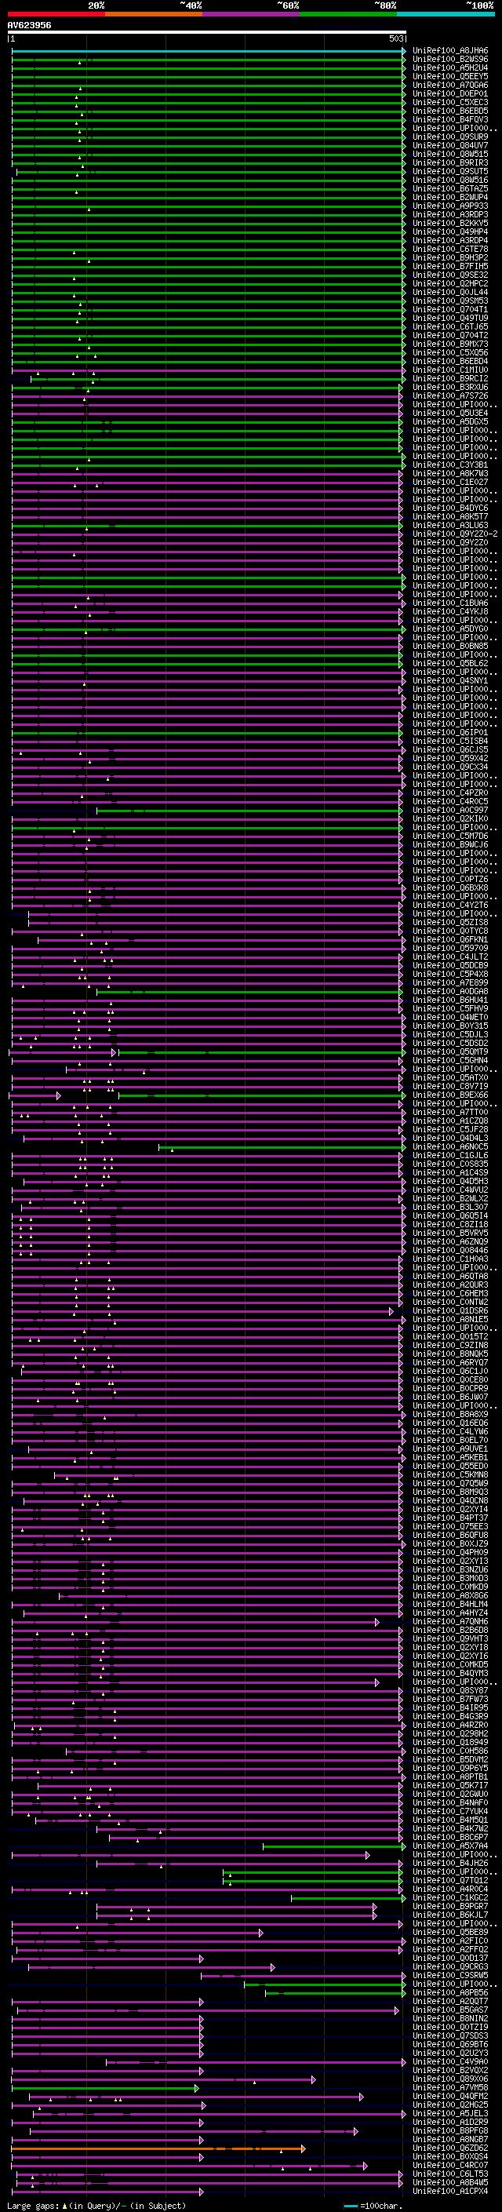Select hit UniRef100_C1KGC2
This screenshot has height=2212, width=502.
coord(450,1897)
